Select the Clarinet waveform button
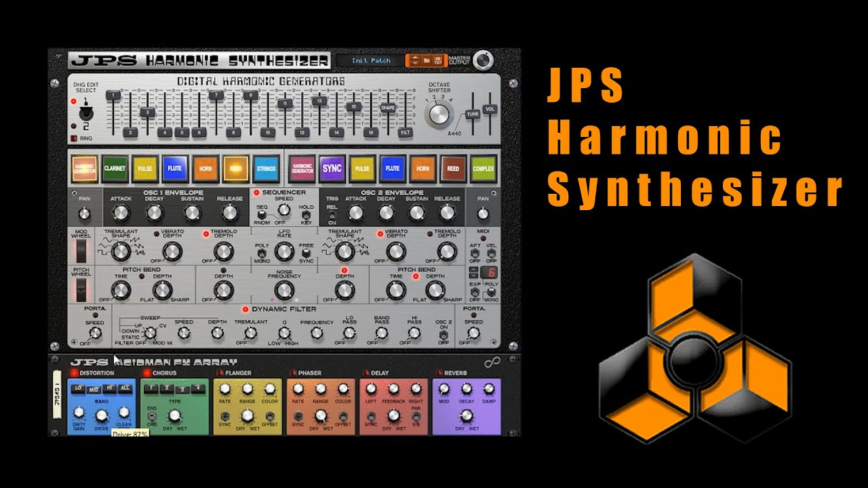The height and width of the screenshot is (488, 868). tap(115, 168)
